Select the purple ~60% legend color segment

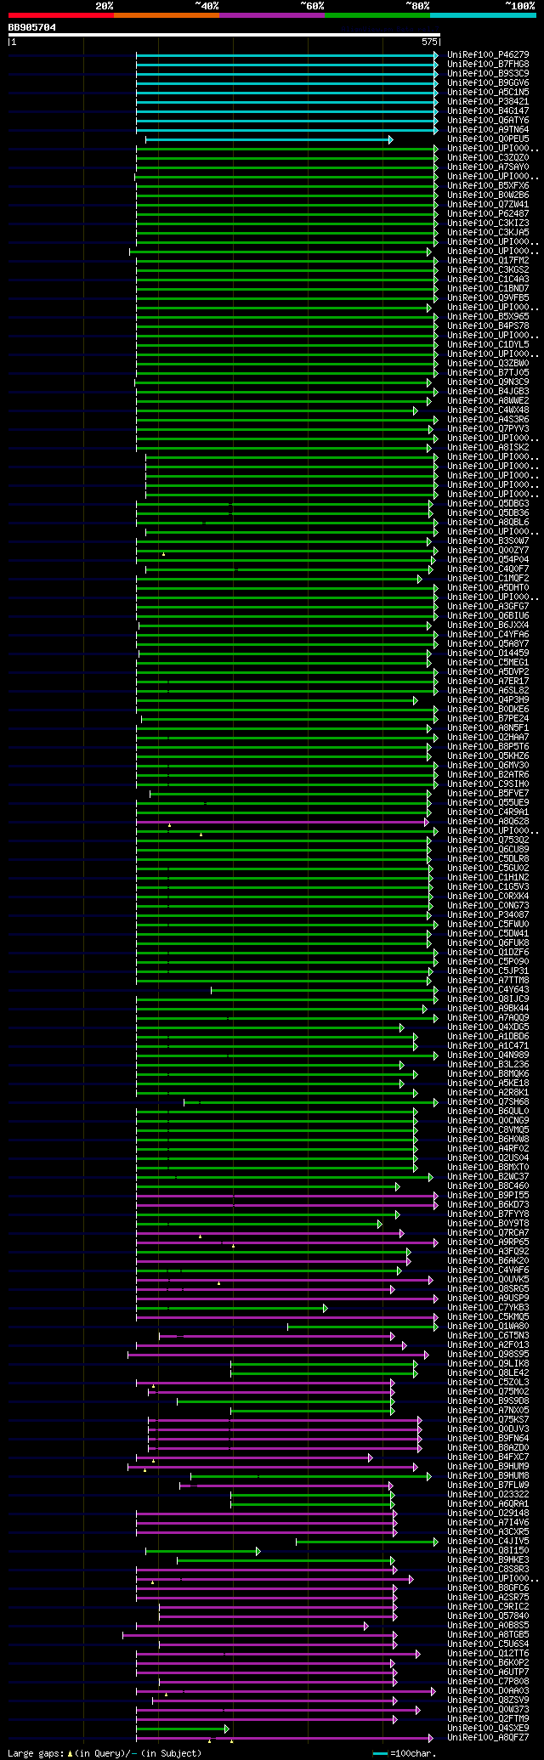point(271,15)
